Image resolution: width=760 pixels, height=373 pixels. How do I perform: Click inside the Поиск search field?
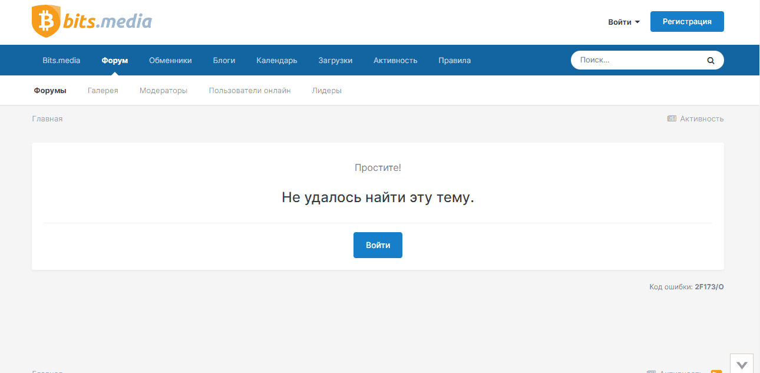(x=639, y=60)
